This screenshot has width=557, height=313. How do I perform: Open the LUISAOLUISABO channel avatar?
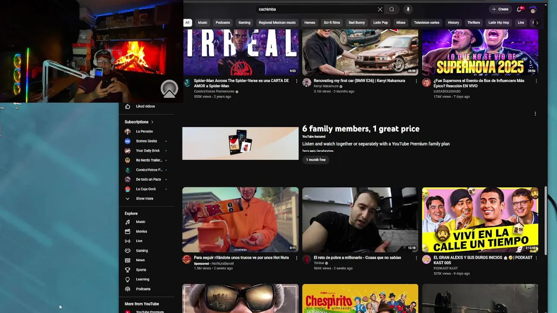point(426,83)
